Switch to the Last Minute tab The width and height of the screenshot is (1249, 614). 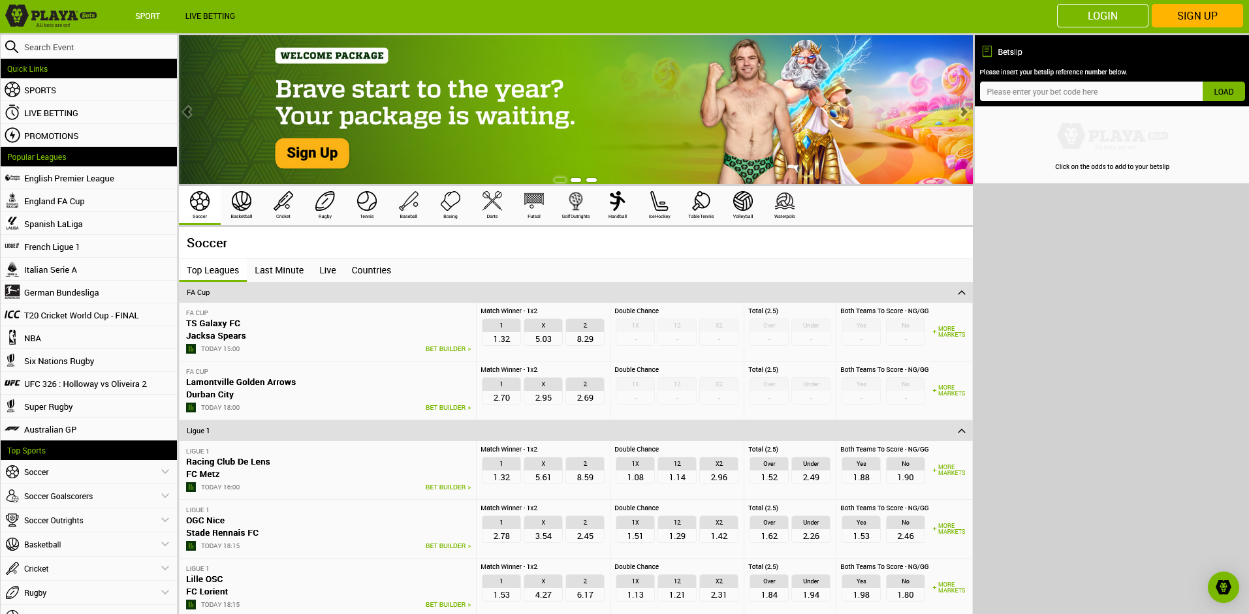(x=279, y=270)
